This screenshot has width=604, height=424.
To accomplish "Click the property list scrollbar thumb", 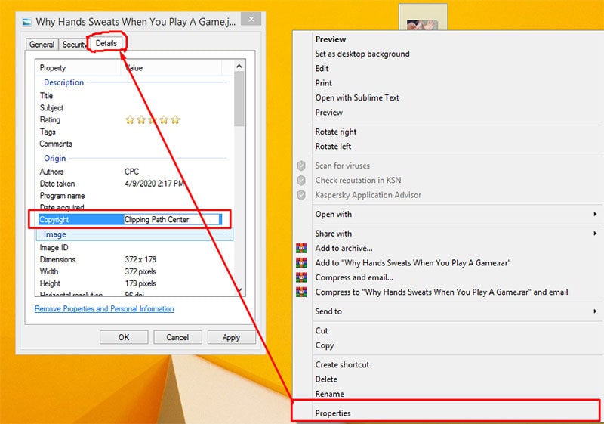I will (239, 99).
